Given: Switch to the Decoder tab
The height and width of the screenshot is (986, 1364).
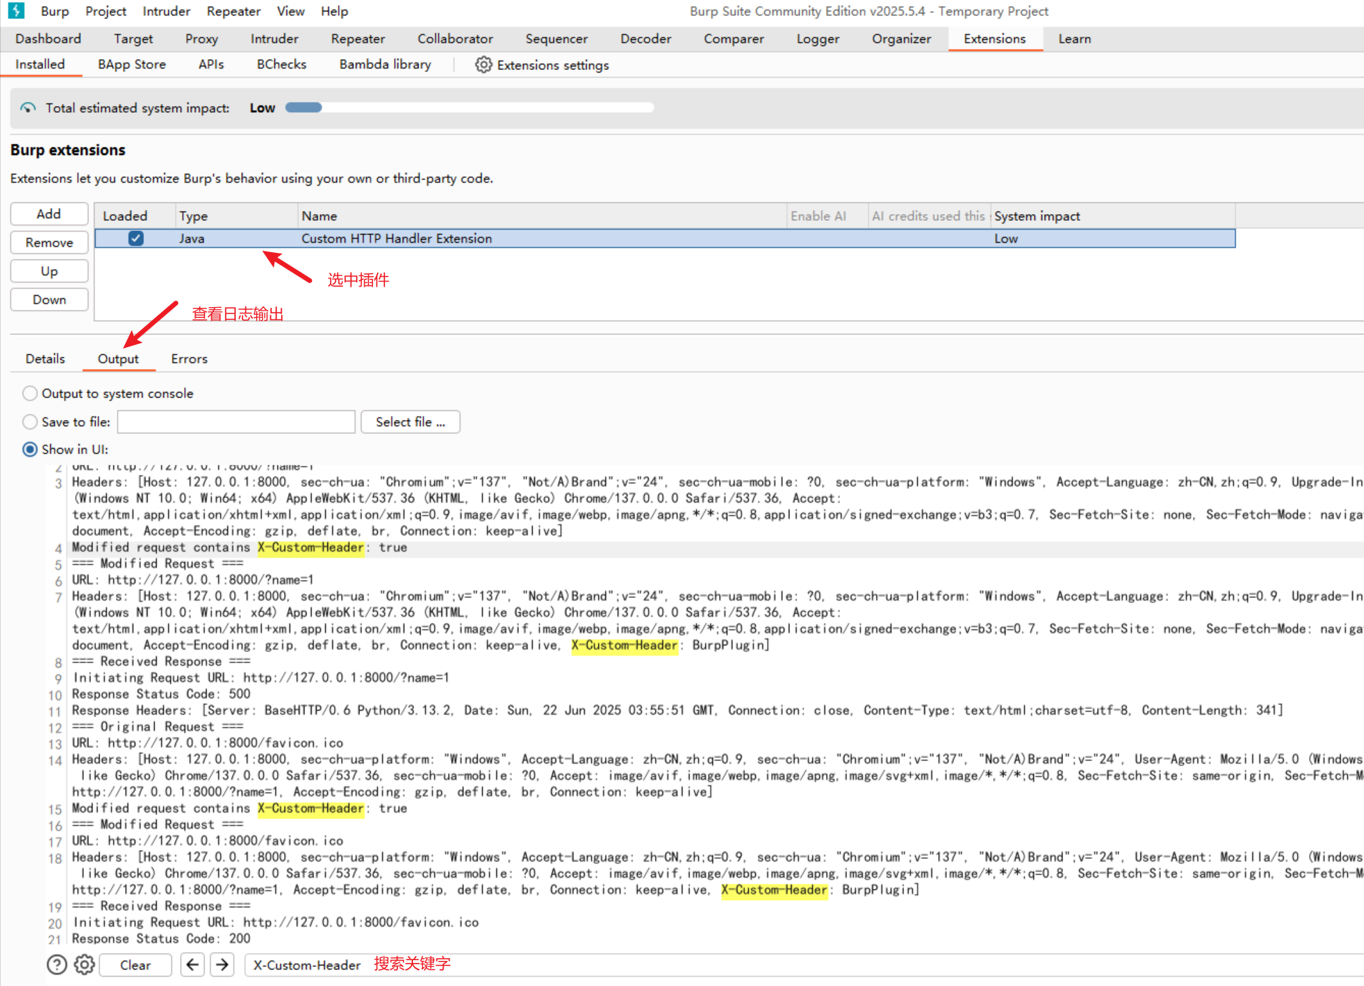Looking at the screenshot, I should pyautogui.click(x=645, y=39).
